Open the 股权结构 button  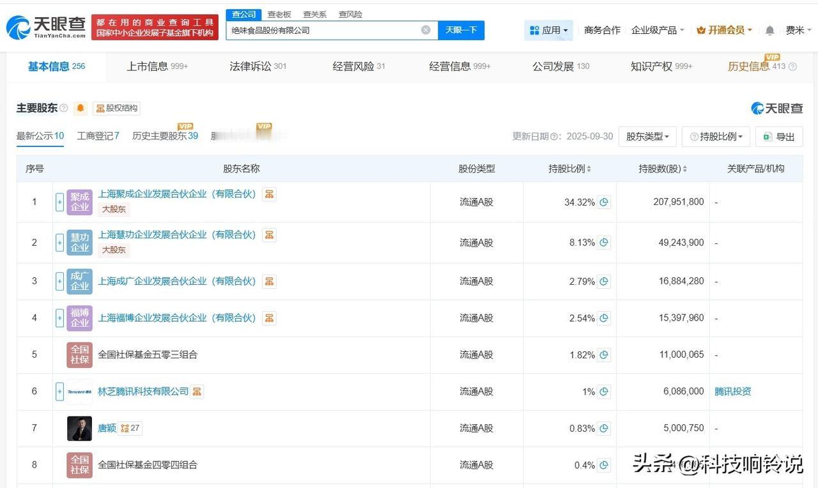coord(116,108)
